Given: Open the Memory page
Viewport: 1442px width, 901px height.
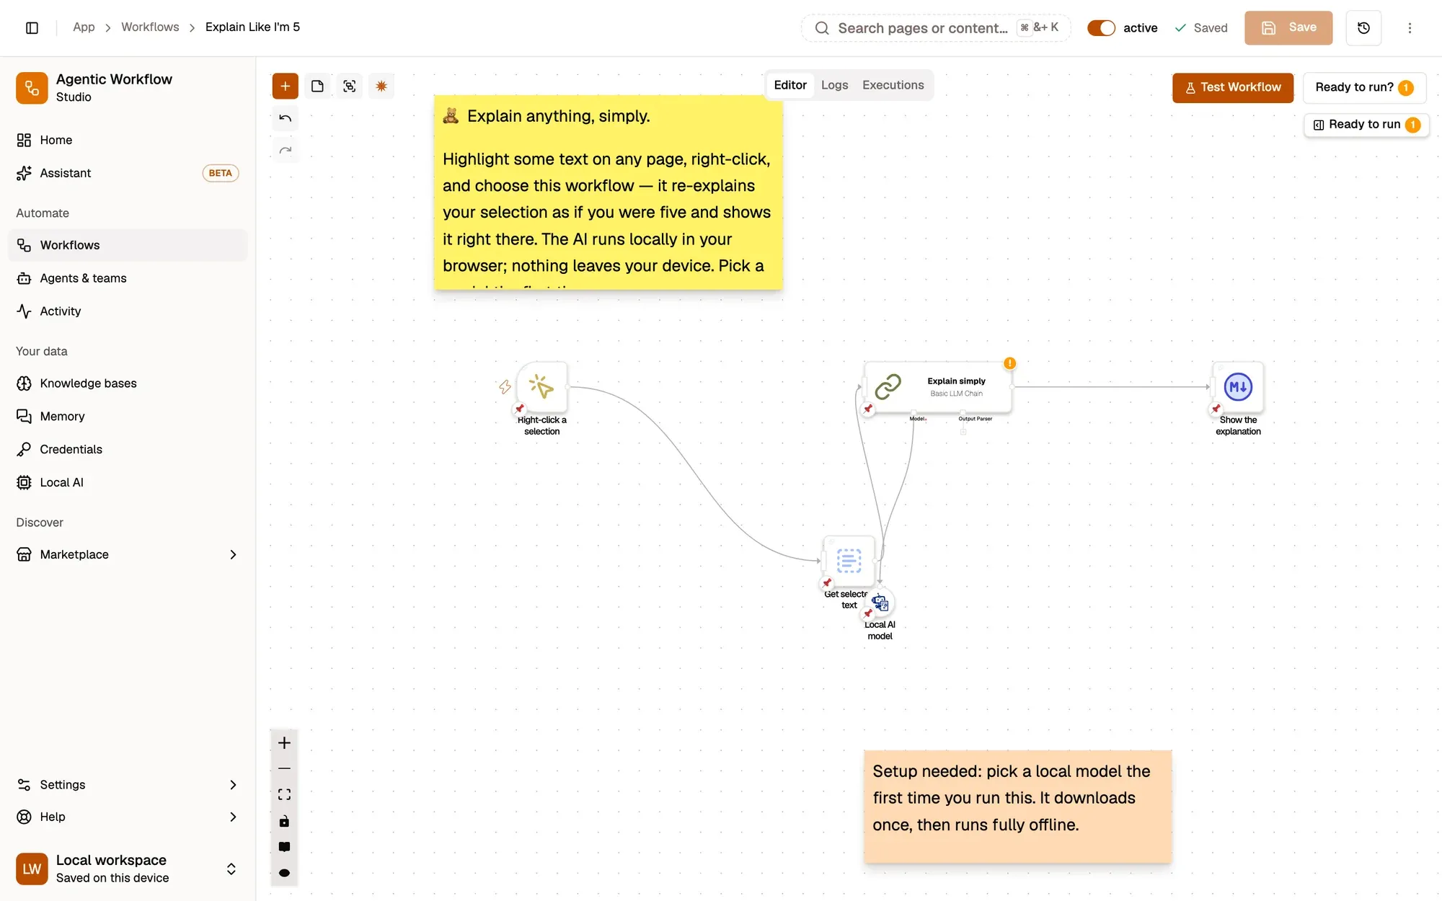Looking at the screenshot, I should (x=128, y=417).
